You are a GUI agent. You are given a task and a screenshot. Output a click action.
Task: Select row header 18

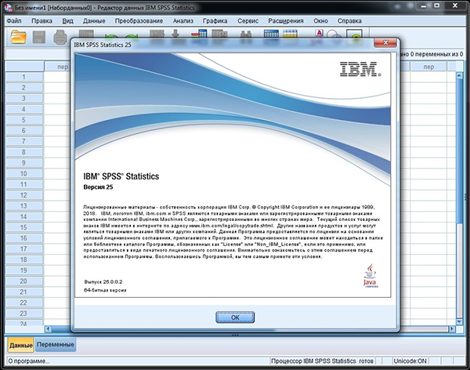click(24, 260)
